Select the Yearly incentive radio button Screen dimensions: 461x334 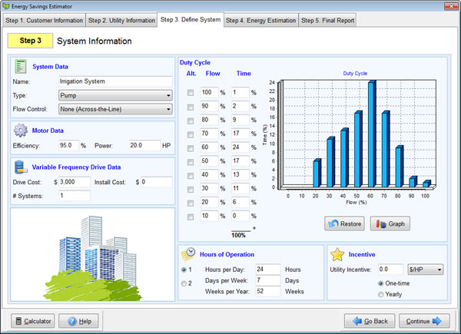(x=380, y=293)
